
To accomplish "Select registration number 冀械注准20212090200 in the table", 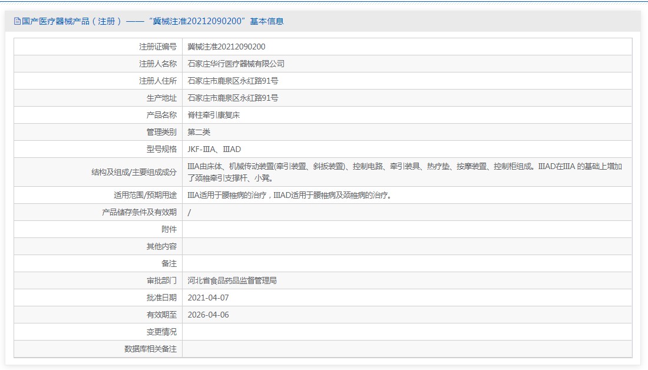I will pos(226,47).
